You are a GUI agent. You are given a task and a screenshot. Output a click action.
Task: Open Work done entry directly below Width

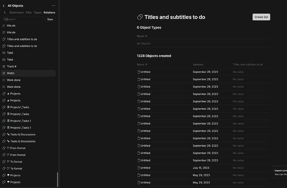(x=28, y=80)
